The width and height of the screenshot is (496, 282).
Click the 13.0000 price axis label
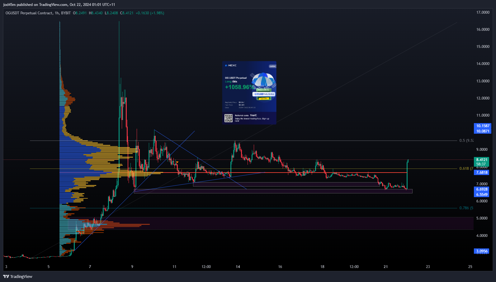[483, 81]
